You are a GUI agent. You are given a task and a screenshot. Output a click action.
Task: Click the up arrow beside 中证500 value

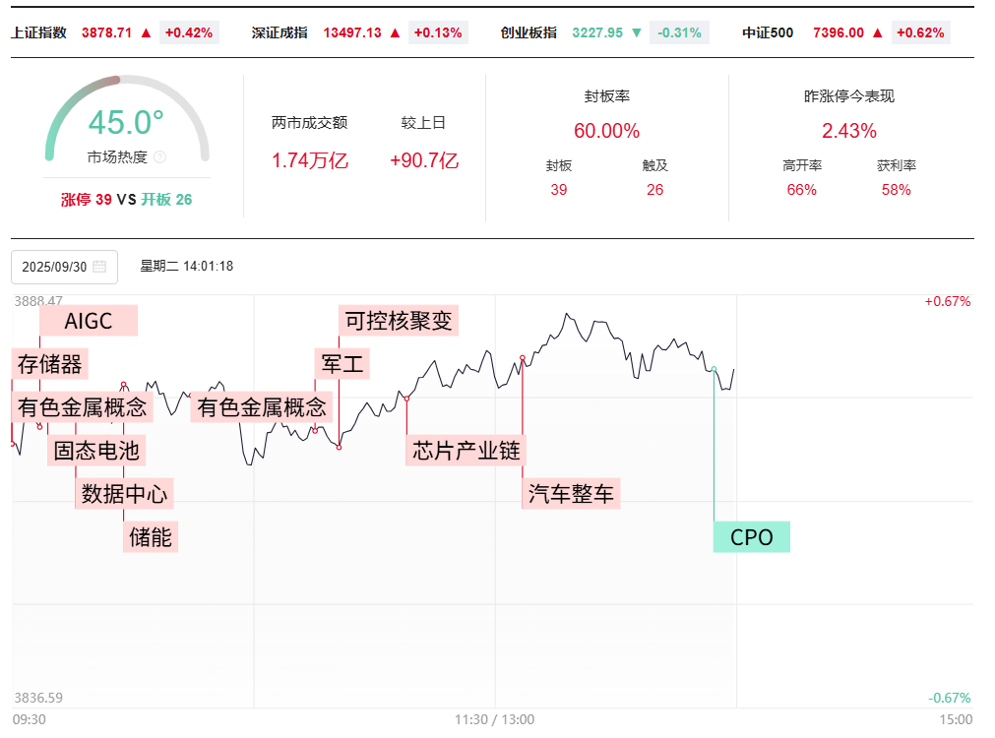pos(878,32)
